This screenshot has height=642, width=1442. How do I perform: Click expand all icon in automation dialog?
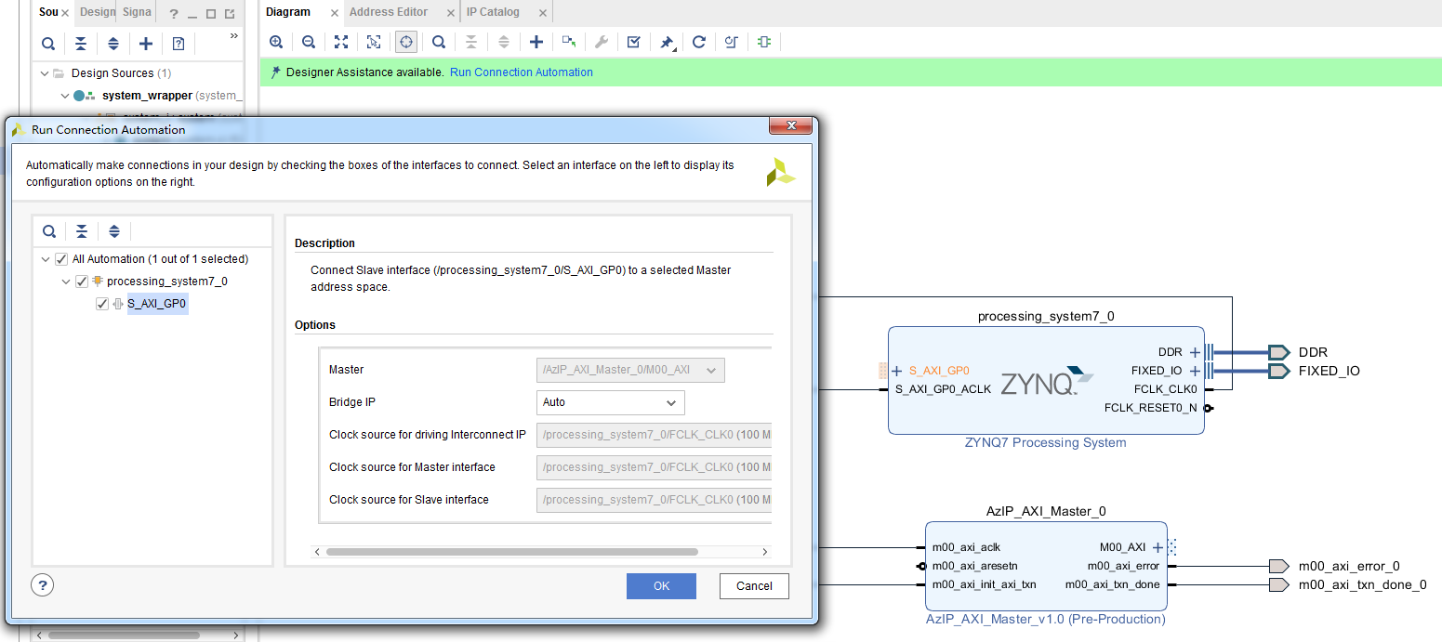114,231
